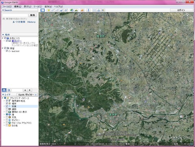Click the ログイン button

pos(181,10)
